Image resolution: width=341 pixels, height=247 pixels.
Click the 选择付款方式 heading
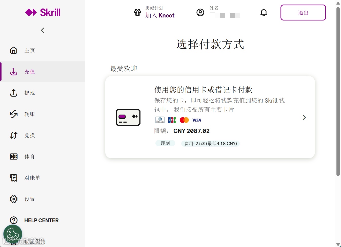(210, 44)
